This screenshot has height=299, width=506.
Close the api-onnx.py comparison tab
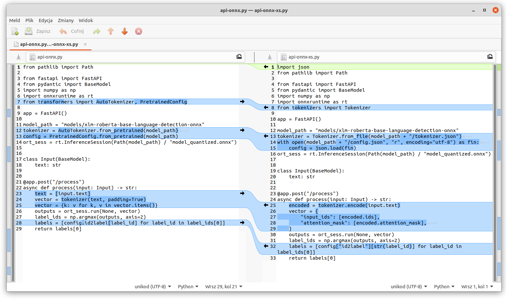click(85, 44)
